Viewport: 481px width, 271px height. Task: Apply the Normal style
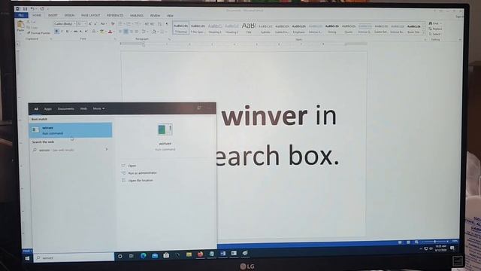[x=181, y=28]
